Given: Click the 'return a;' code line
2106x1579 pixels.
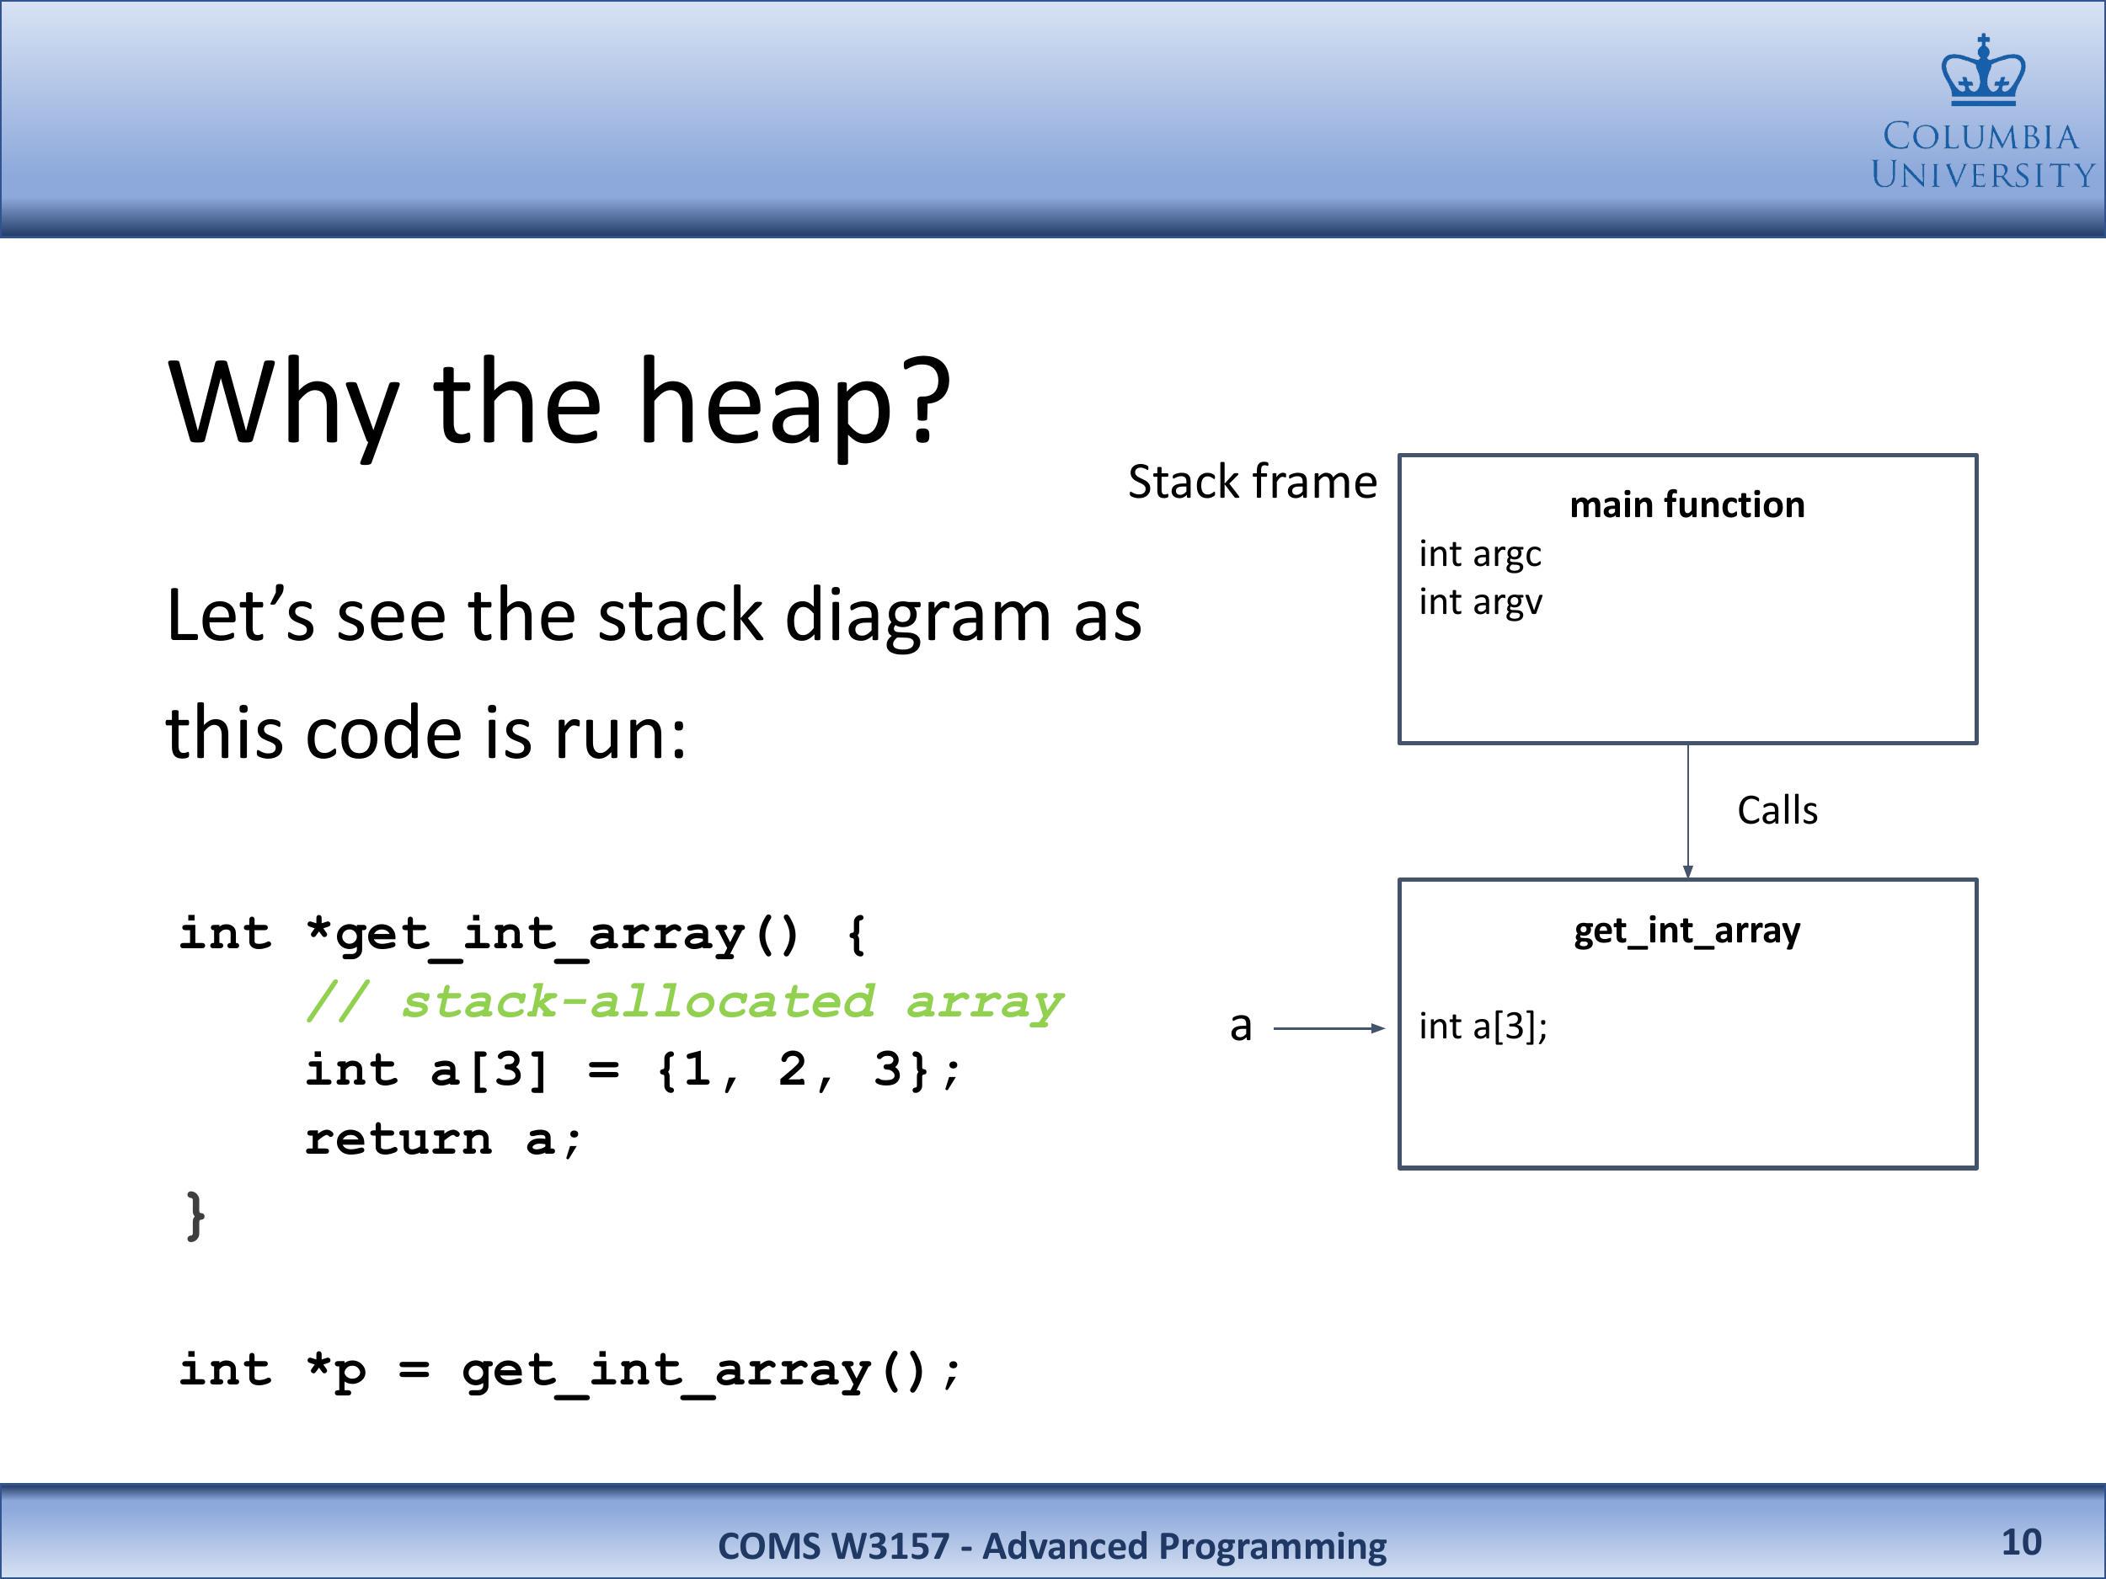Looking at the screenshot, I should pyautogui.click(x=443, y=1139).
